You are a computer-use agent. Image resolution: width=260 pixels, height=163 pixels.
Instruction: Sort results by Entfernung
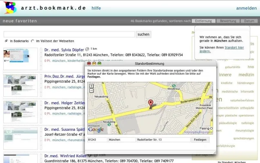(203, 21)
